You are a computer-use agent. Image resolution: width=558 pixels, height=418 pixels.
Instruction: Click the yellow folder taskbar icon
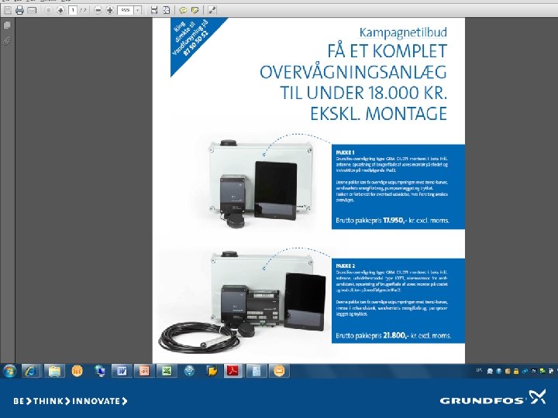point(212,371)
